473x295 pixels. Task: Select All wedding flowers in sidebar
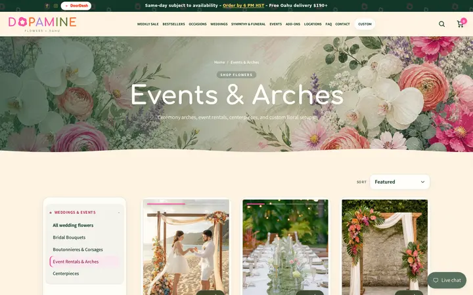pos(73,225)
